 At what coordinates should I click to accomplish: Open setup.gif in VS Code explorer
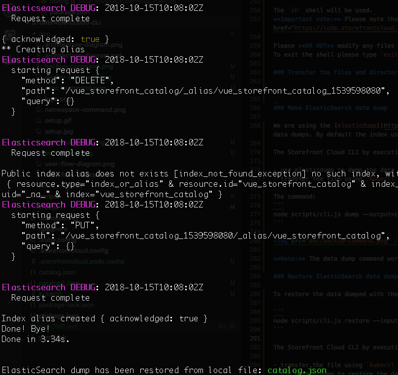(x=58, y=121)
